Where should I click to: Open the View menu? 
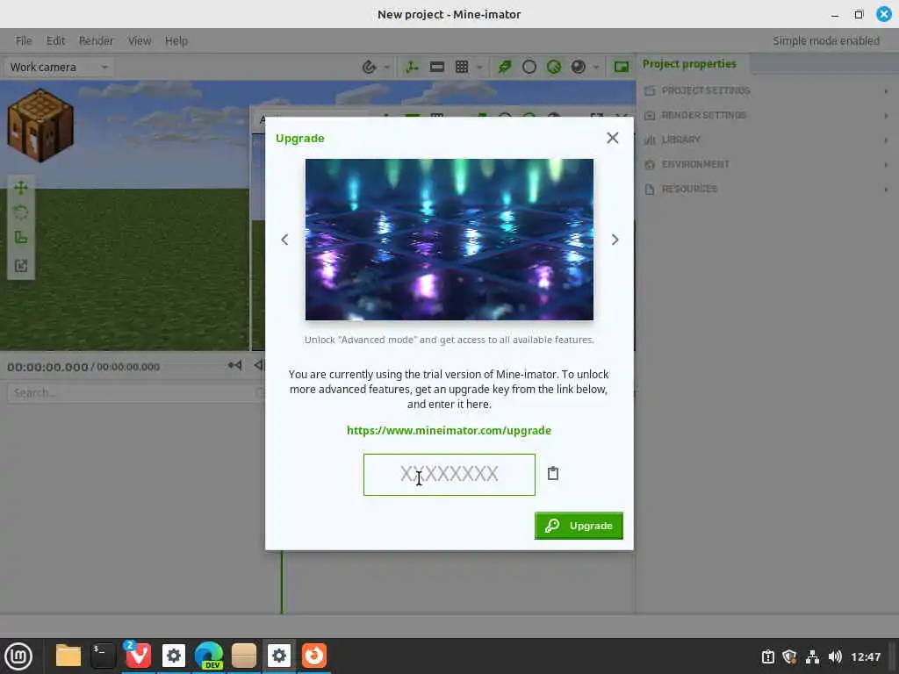[x=140, y=40]
